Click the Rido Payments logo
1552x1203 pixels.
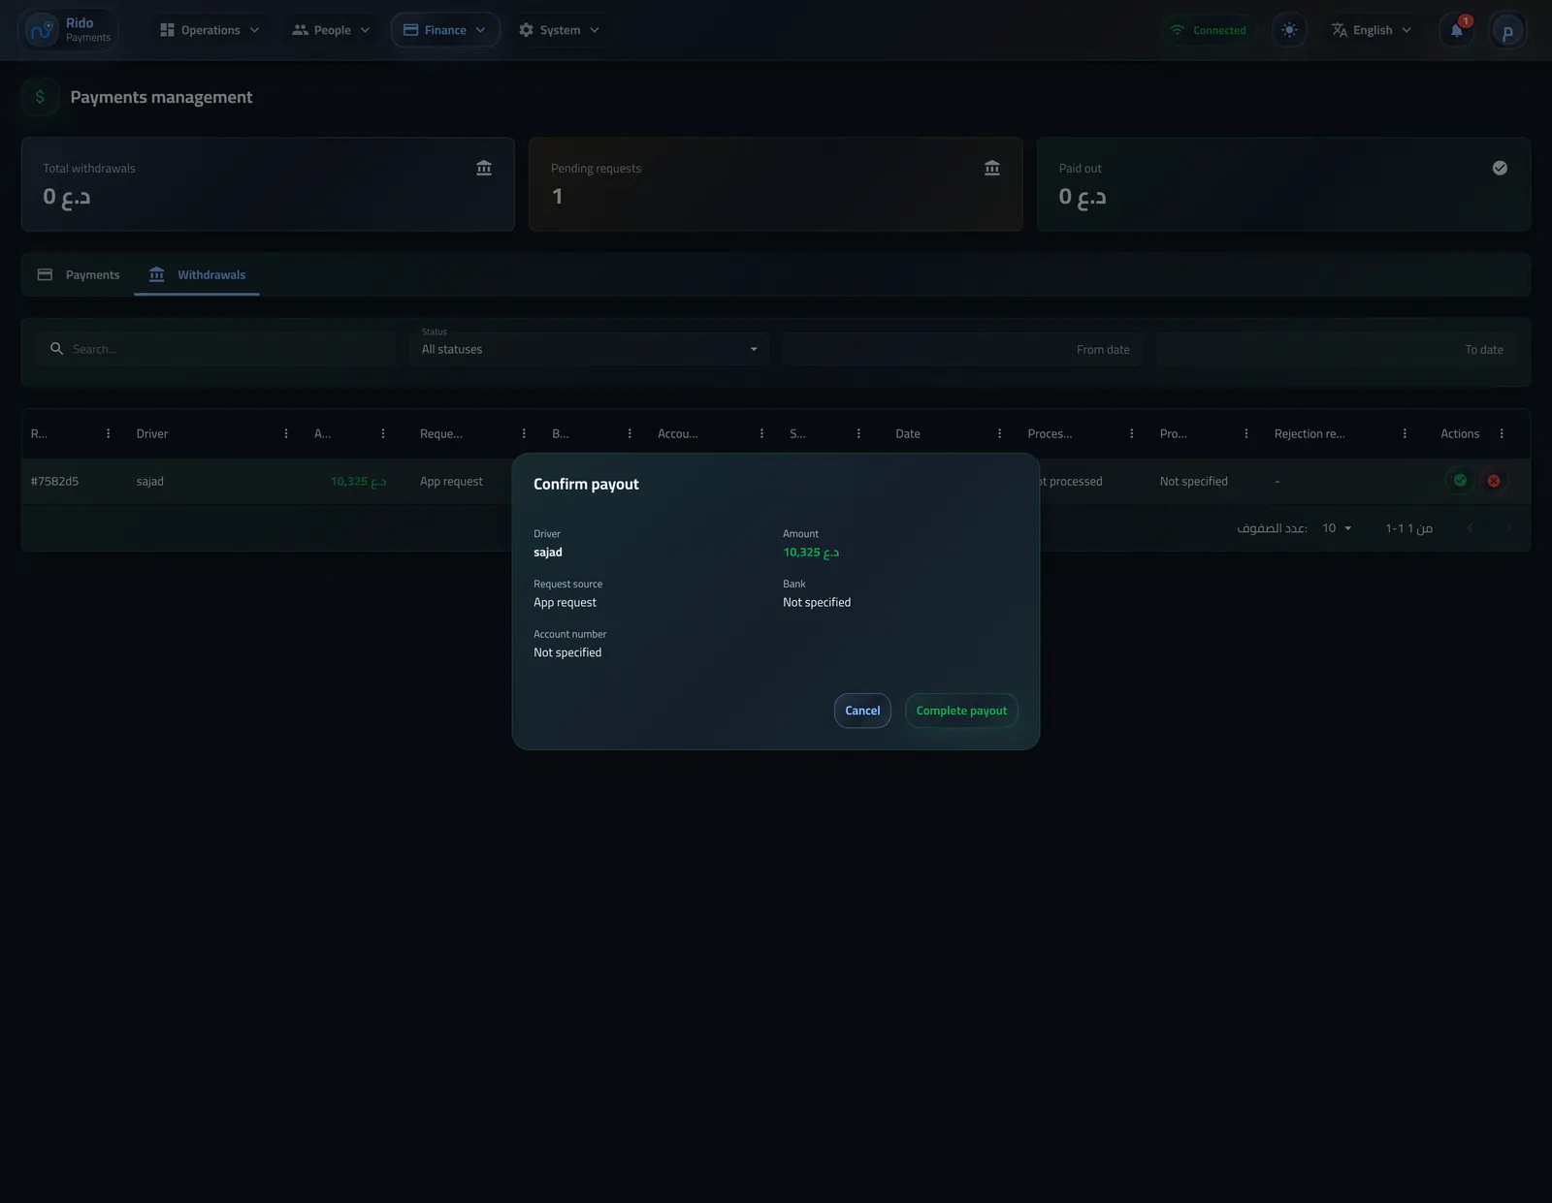(x=68, y=30)
